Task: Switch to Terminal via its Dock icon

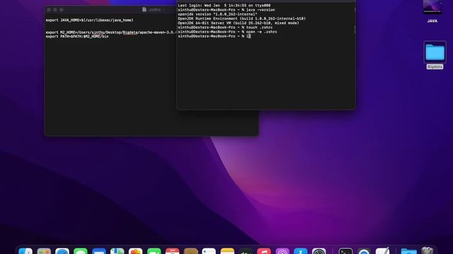Action: [345, 251]
